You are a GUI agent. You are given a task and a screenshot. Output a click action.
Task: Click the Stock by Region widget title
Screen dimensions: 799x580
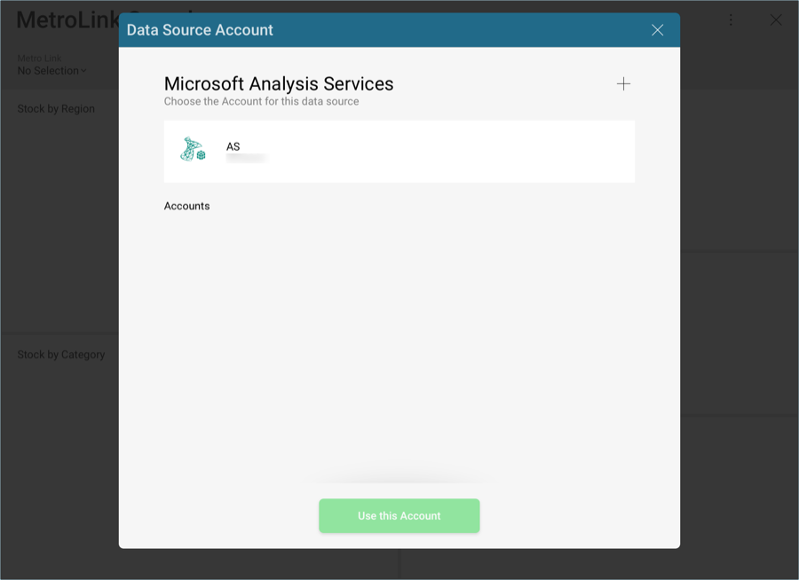tap(56, 109)
